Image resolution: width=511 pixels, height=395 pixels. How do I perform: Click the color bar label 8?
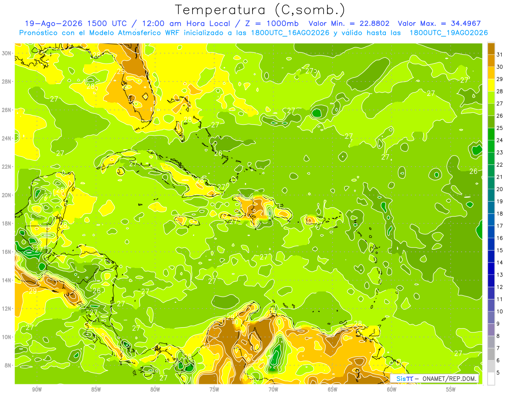[x=498, y=336]
